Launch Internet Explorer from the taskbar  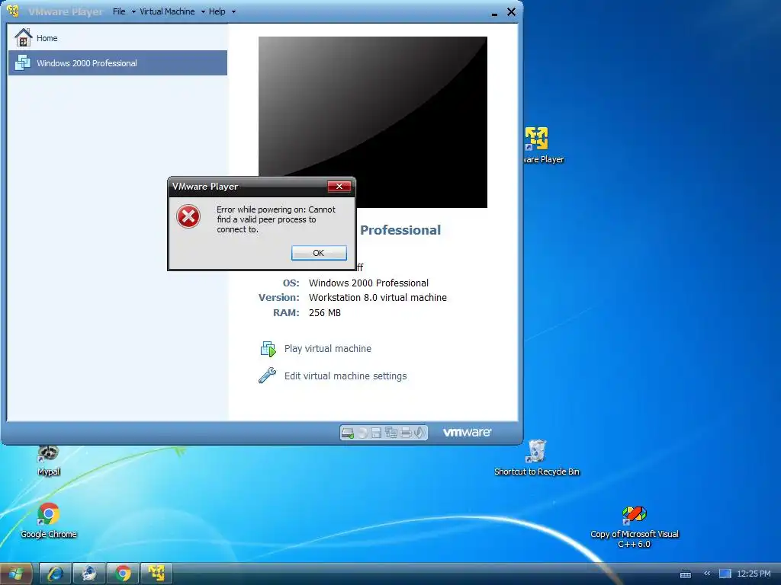click(55, 574)
